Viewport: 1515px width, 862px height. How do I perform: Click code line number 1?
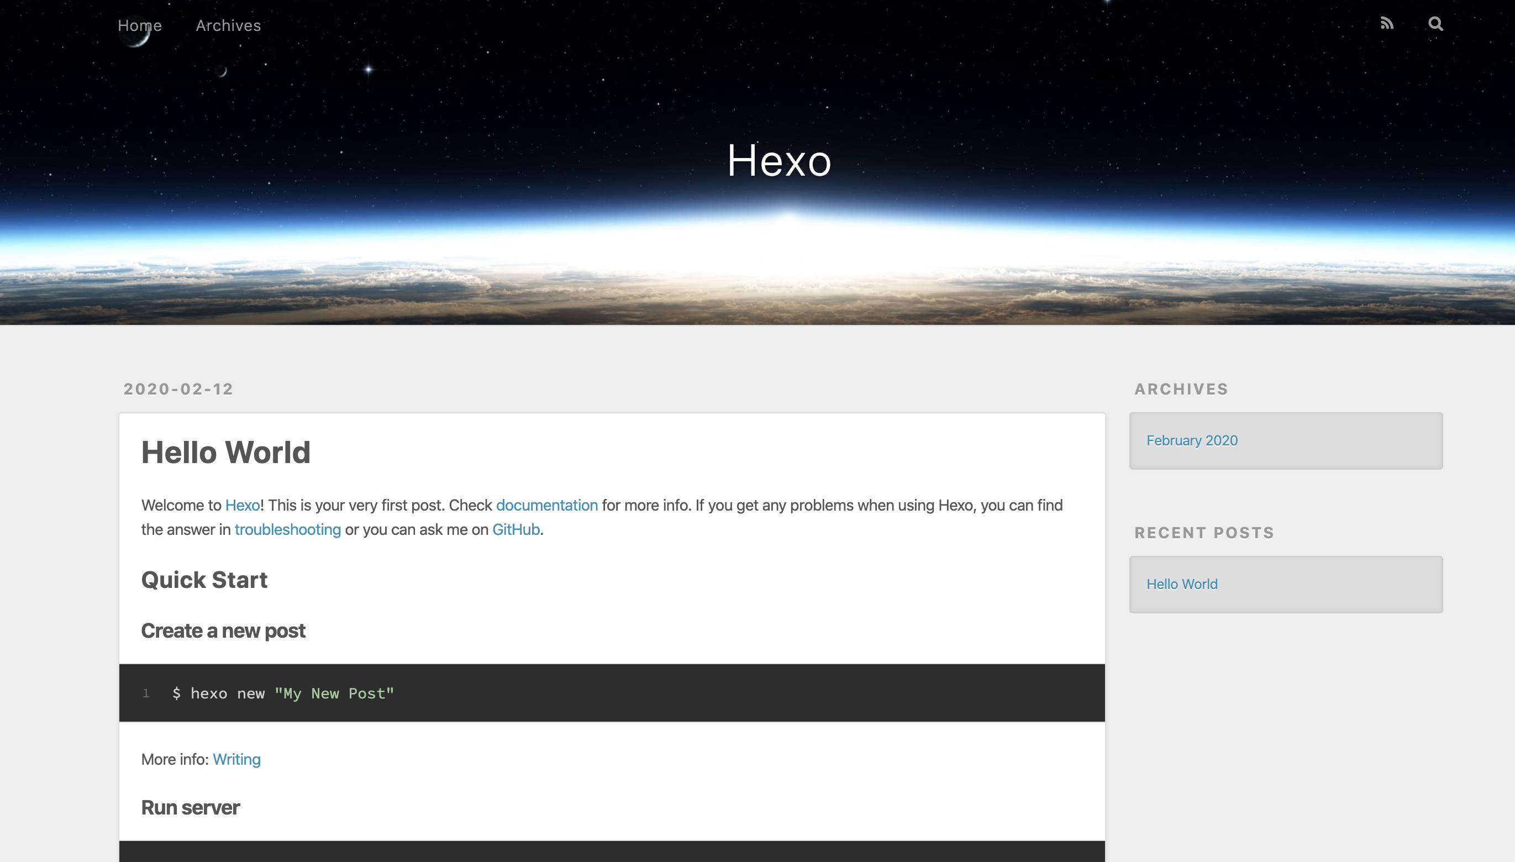point(145,693)
